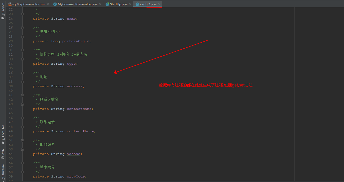Switch to the StartUp.java tab

tap(118, 4)
